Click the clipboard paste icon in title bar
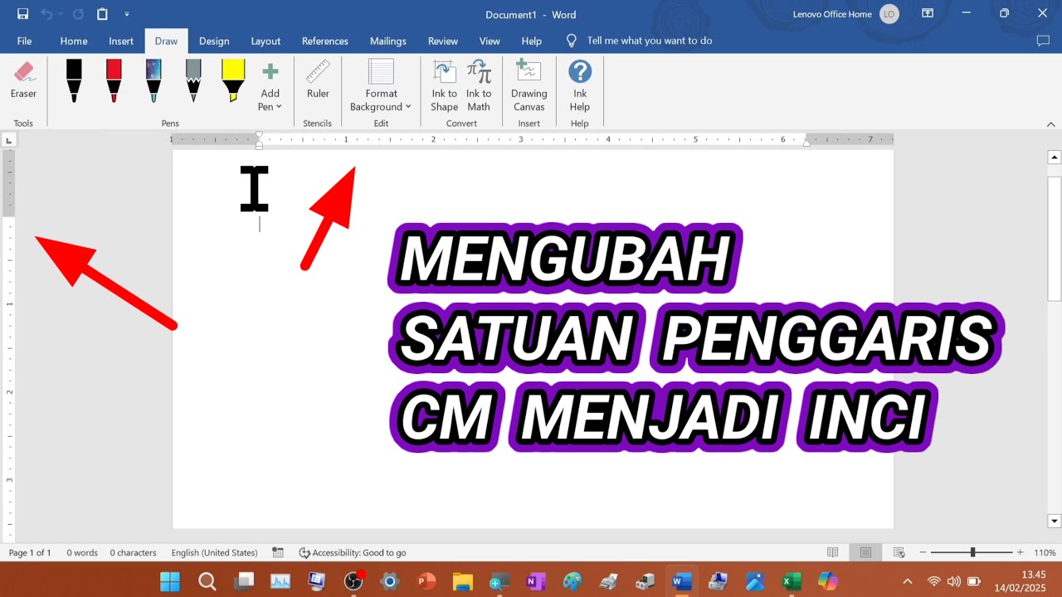This screenshot has width=1062, height=597. (x=102, y=14)
